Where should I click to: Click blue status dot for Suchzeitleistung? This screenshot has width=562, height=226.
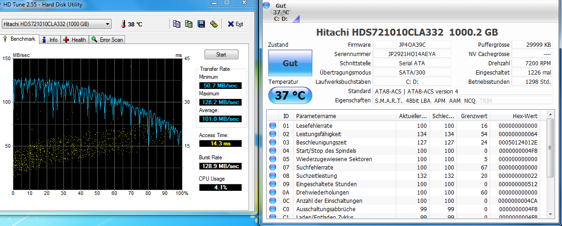tap(273, 176)
